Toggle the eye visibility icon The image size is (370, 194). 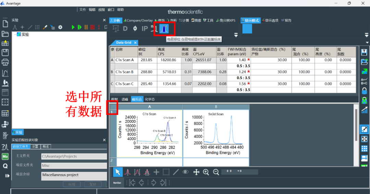(x=185, y=172)
